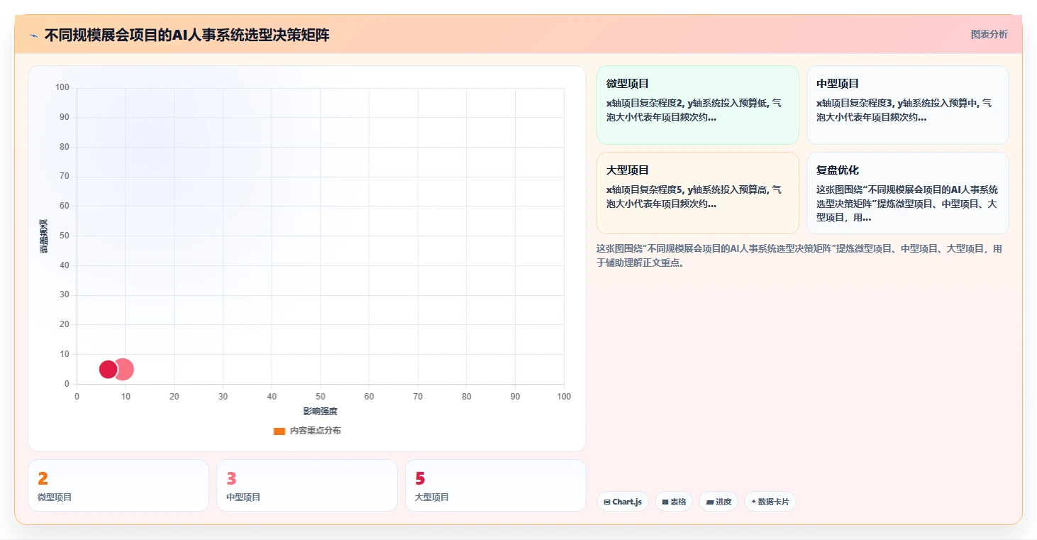This screenshot has height=540, width=1037.
Task: Click the stat card showing 2 微型项目
Action: pos(118,485)
